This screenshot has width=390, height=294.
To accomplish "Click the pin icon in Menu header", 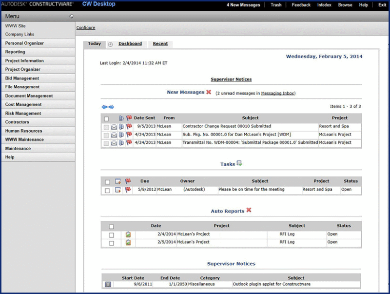I will coord(71,16).
